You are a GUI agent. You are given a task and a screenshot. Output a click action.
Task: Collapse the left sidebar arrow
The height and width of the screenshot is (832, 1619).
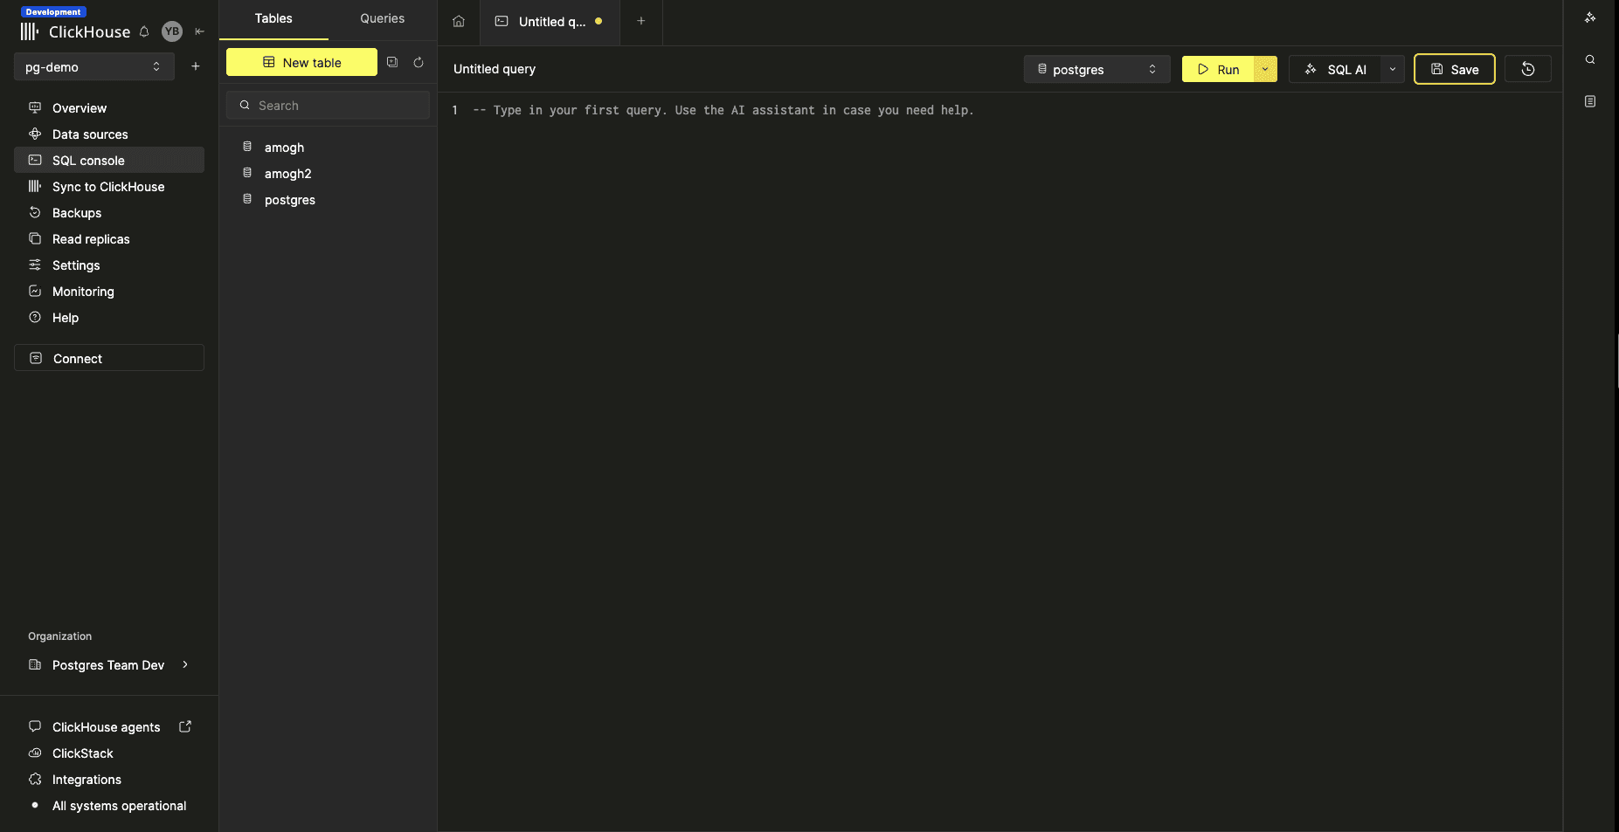199,31
